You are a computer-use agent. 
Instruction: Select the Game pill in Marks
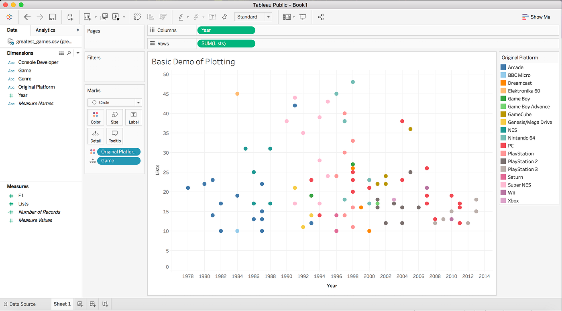click(119, 161)
